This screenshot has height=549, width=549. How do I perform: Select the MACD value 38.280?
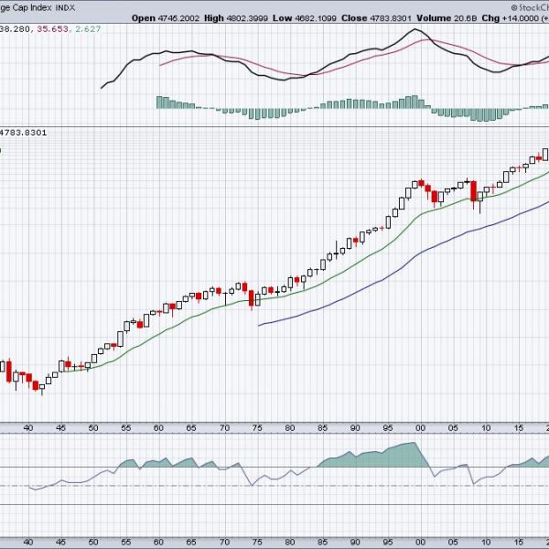(16, 29)
